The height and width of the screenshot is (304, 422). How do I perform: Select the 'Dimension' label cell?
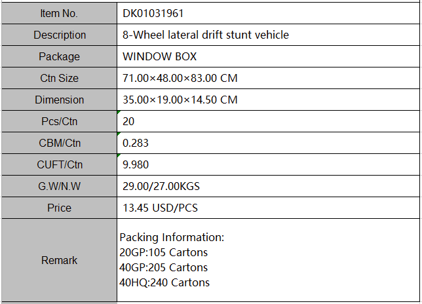(59, 100)
